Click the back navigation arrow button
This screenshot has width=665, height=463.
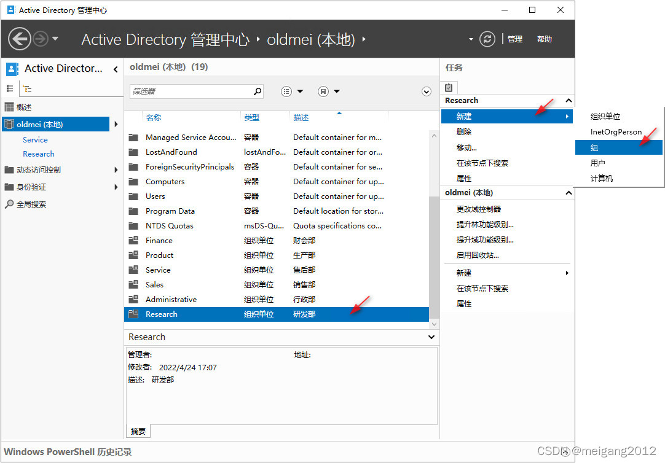20,39
